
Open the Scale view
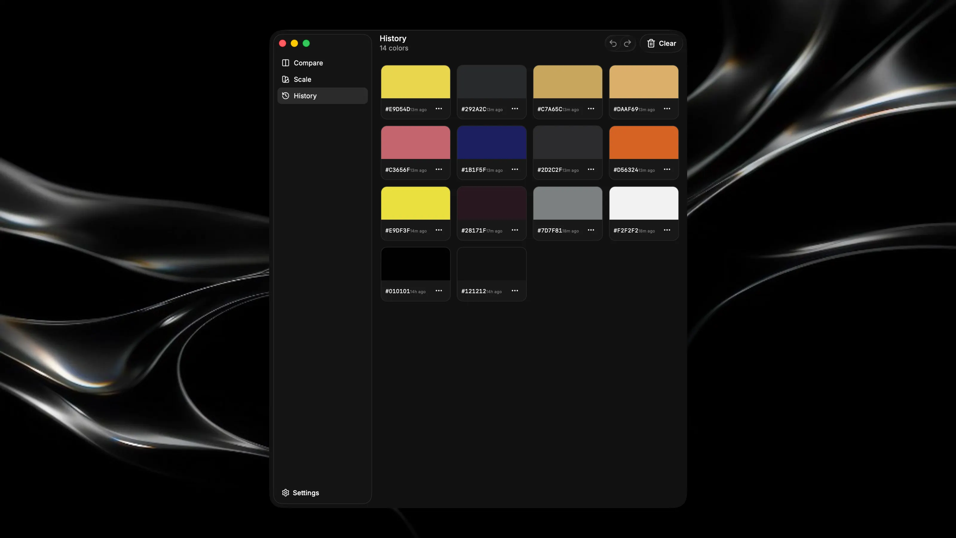322,79
